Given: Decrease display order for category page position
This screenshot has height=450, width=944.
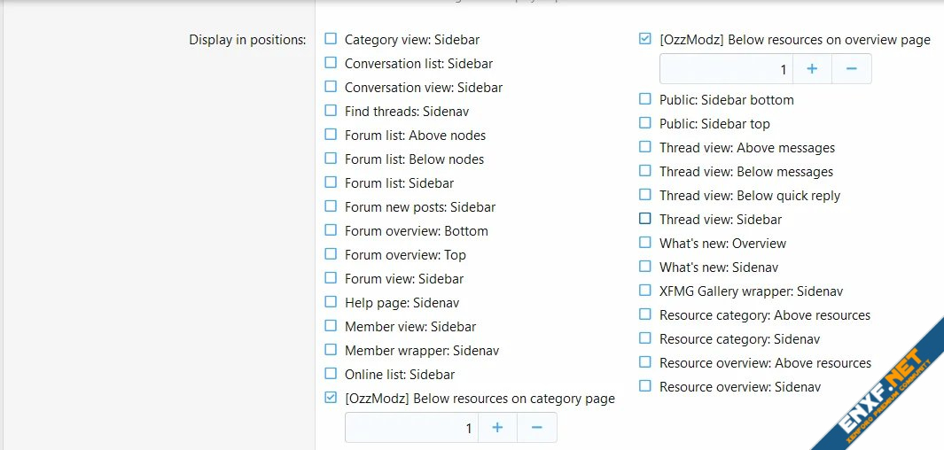Looking at the screenshot, I should point(536,428).
